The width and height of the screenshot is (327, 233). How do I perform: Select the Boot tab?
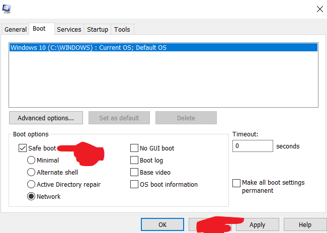(x=41, y=29)
